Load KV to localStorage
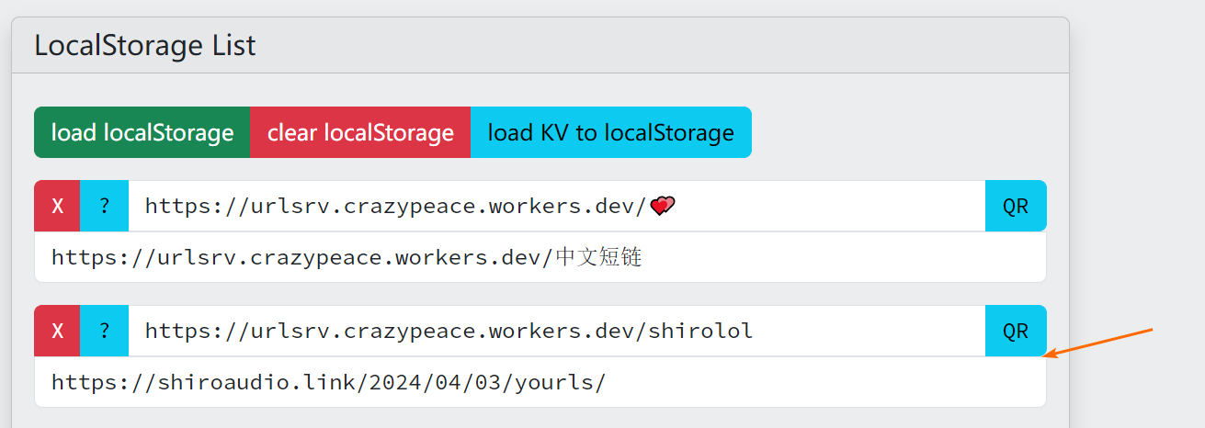Image resolution: width=1205 pixels, height=428 pixels. [x=610, y=132]
